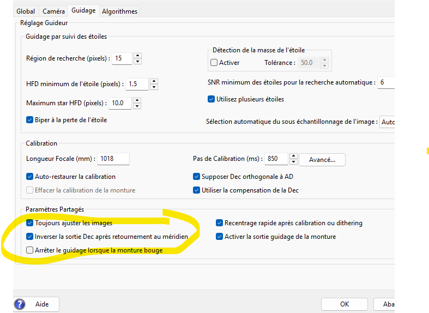Select the Guidage tab

83,10
